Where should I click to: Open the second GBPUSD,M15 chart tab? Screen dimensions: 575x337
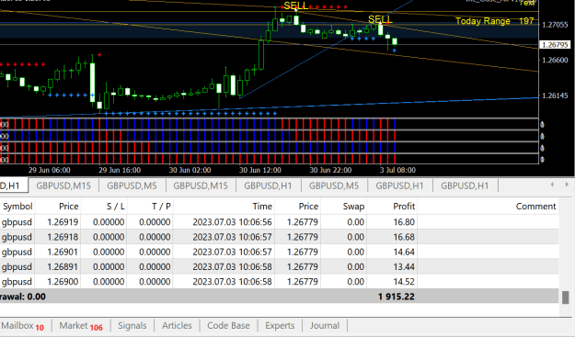click(201, 185)
